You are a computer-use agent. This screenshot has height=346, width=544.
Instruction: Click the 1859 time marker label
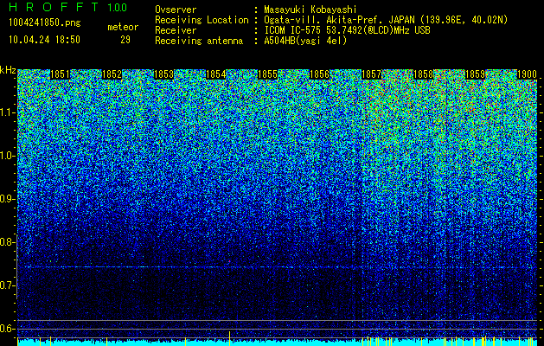coord(475,74)
